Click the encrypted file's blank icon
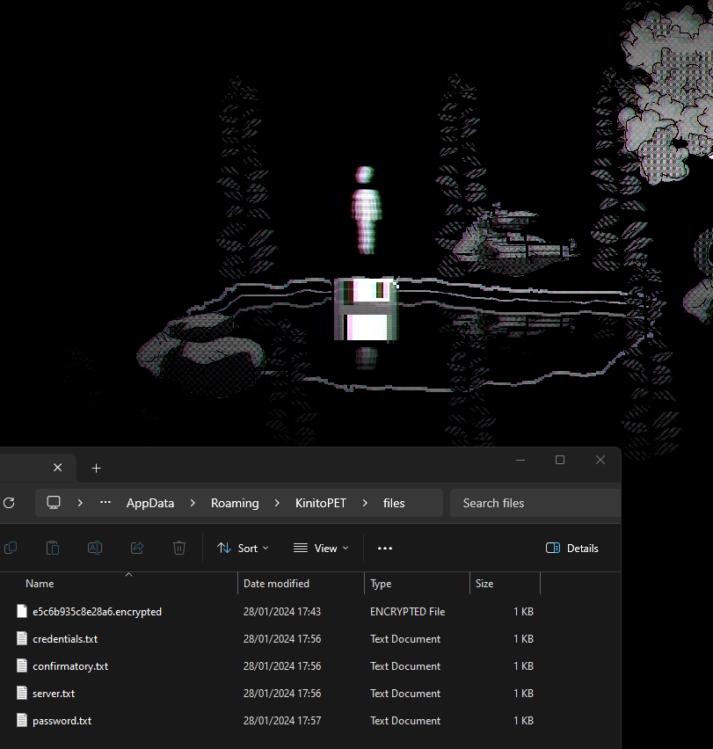 [x=22, y=611]
